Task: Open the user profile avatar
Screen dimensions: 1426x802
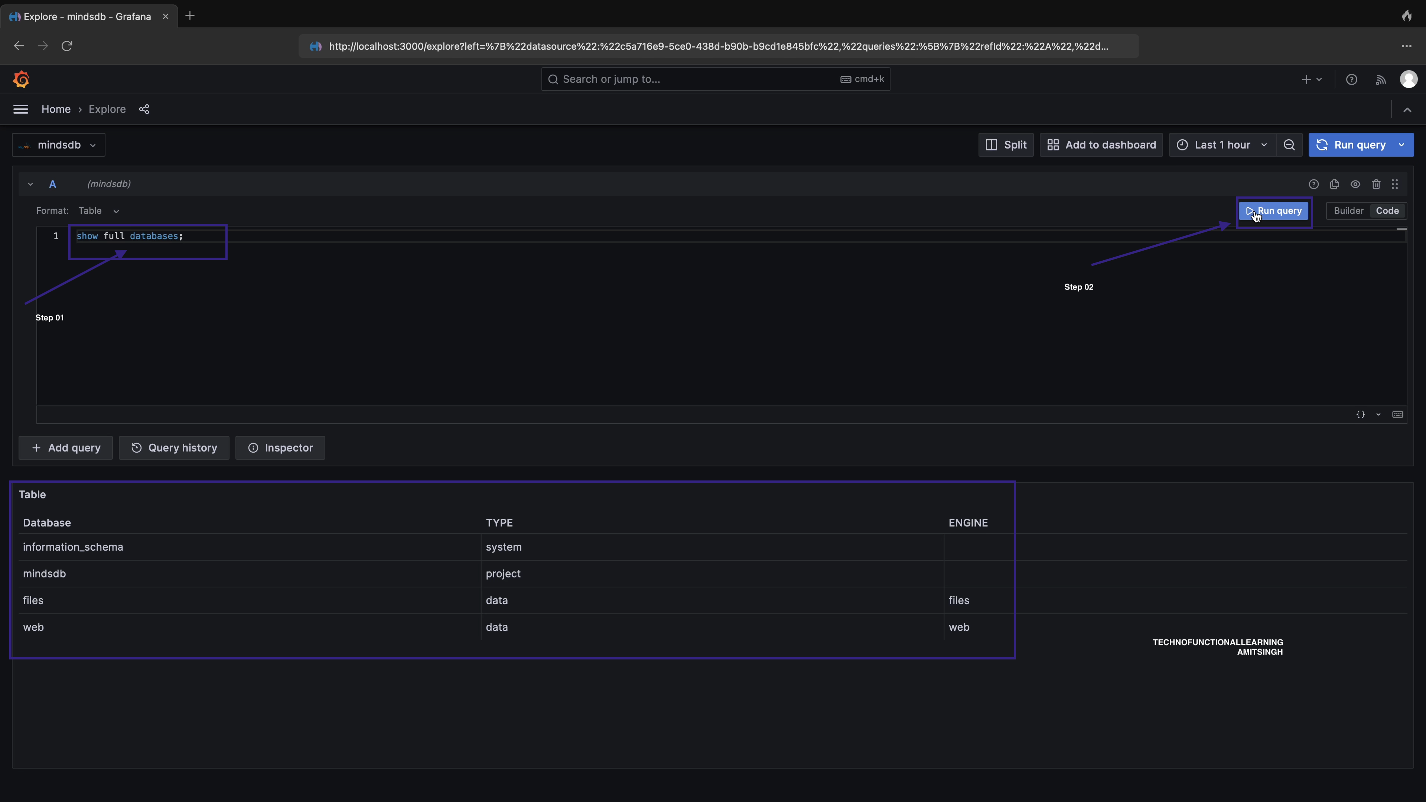Action: point(1408,79)
